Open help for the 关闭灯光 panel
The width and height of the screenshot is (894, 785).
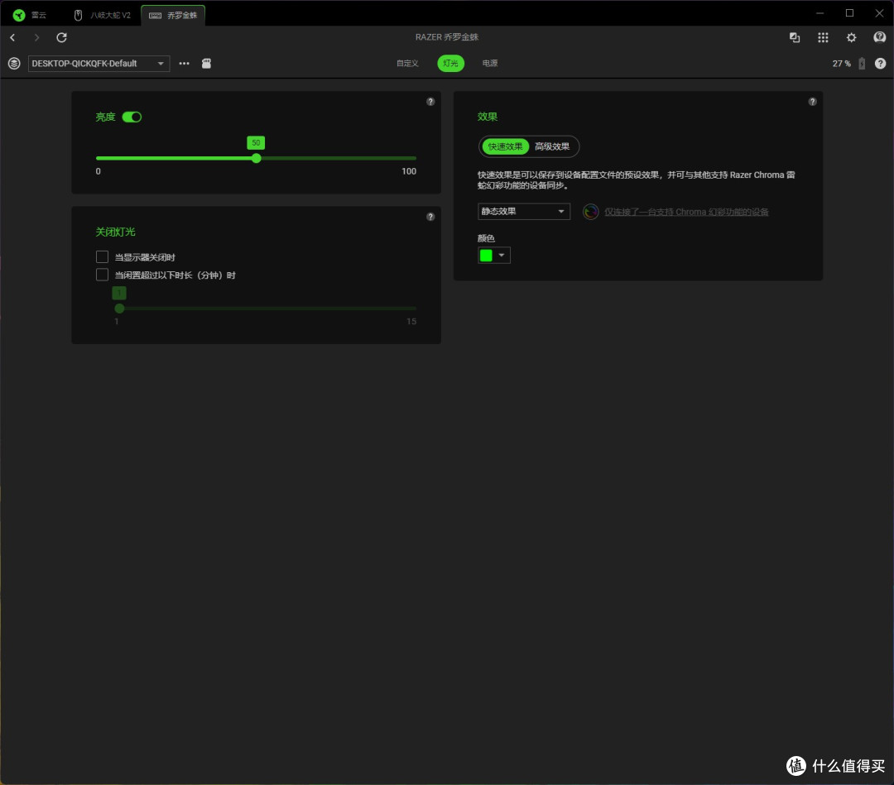(430, 217)
